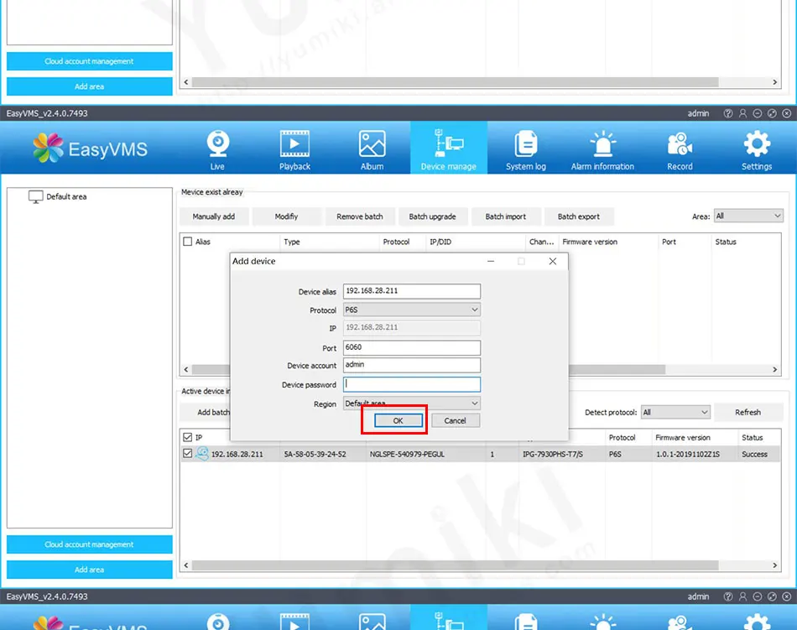Click the Manually add button
797x630 pixels.
pyautogui.click(x=214, y=216)
